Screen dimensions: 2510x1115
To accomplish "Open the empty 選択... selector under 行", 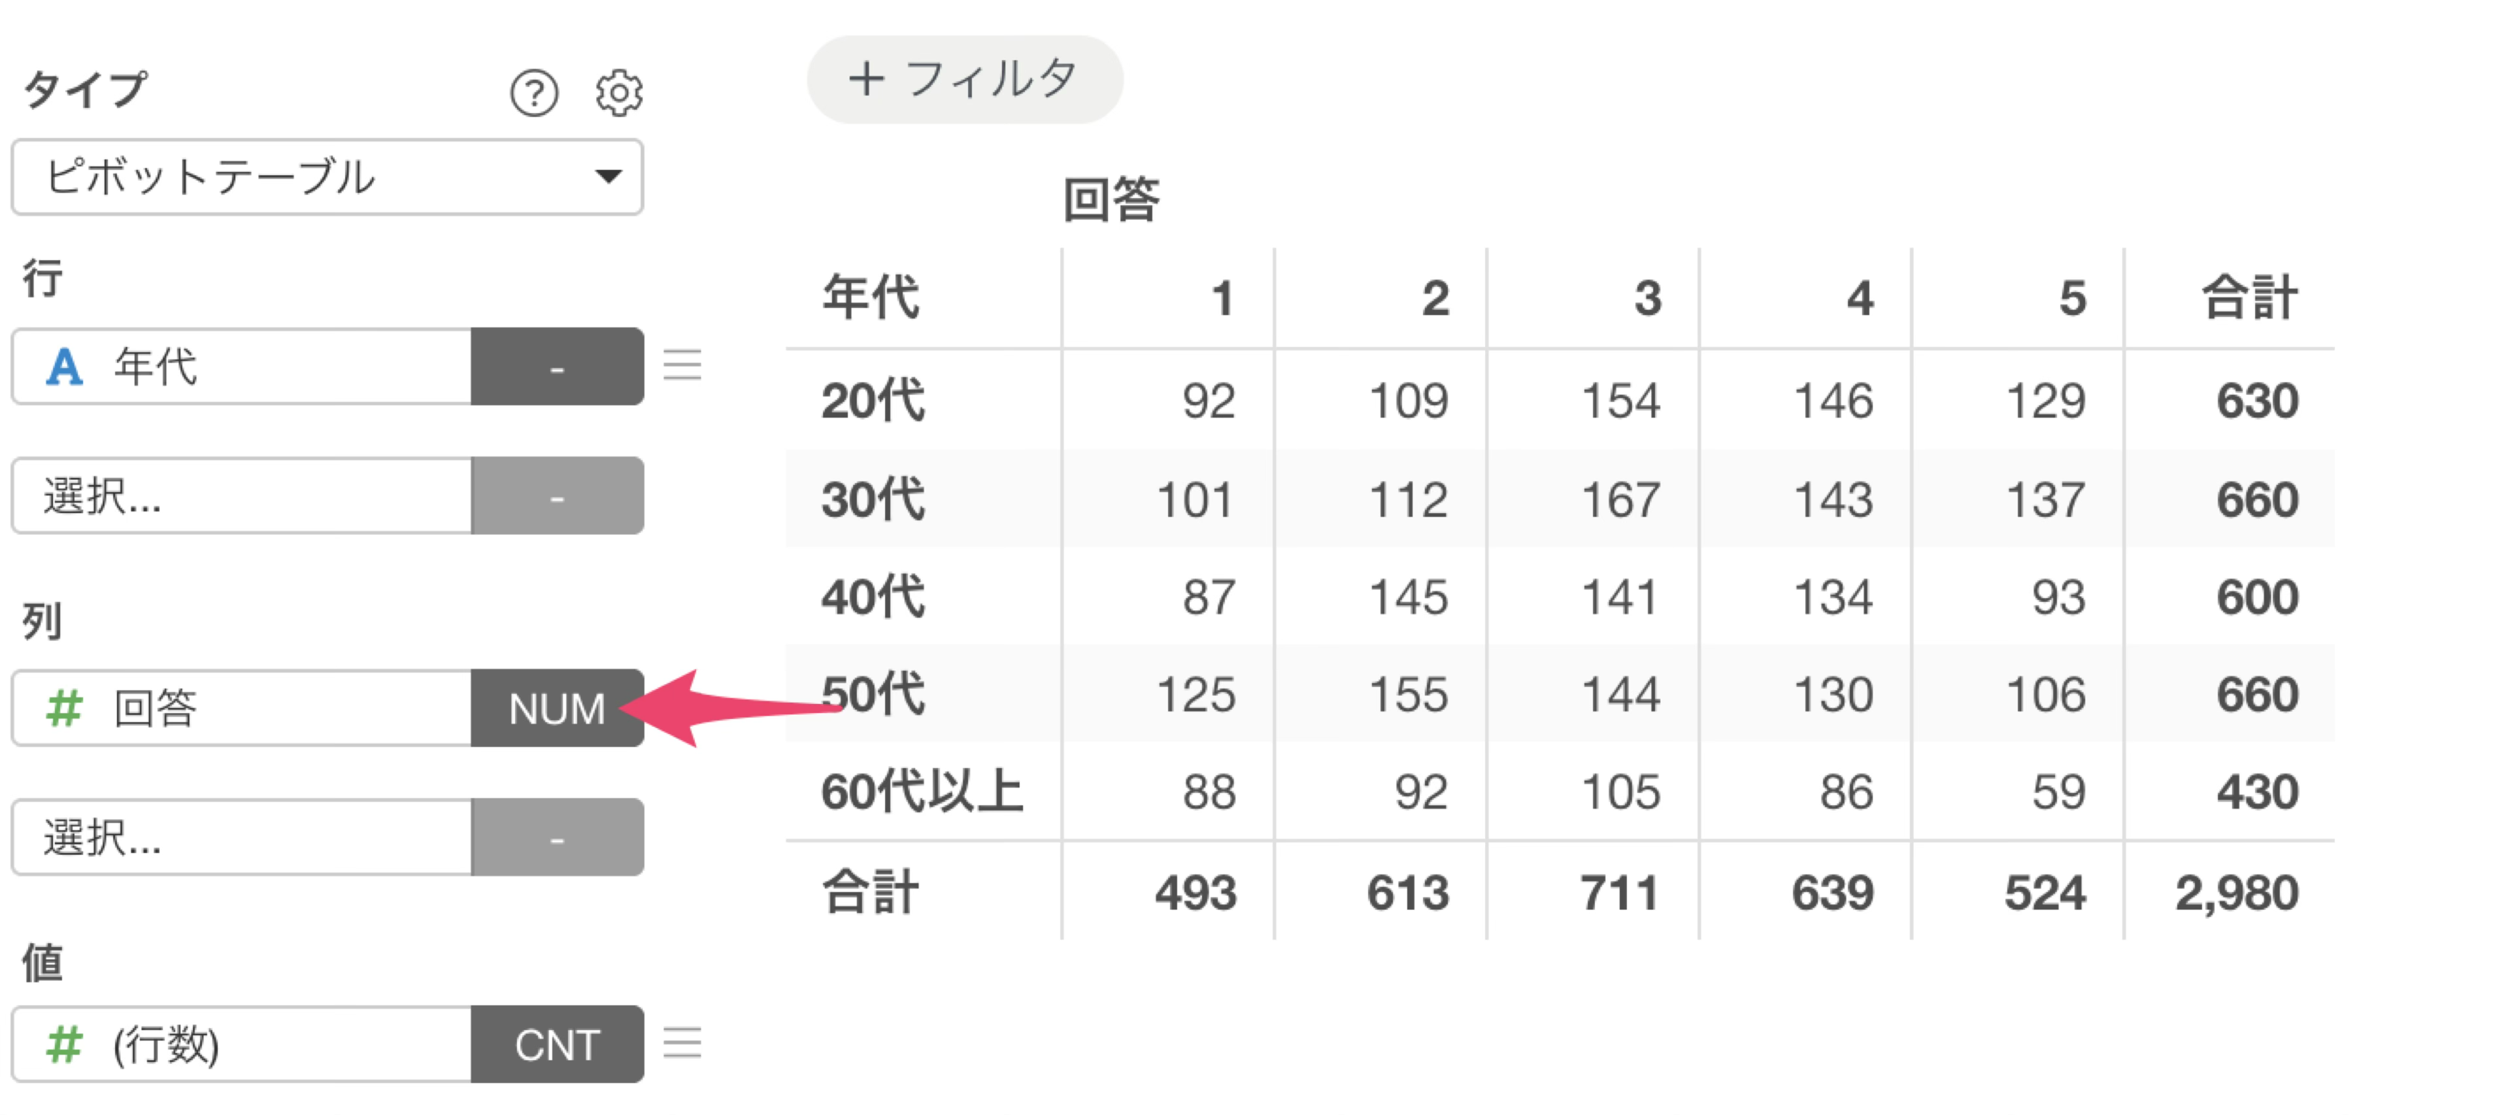I will click(x=242, y=495).
